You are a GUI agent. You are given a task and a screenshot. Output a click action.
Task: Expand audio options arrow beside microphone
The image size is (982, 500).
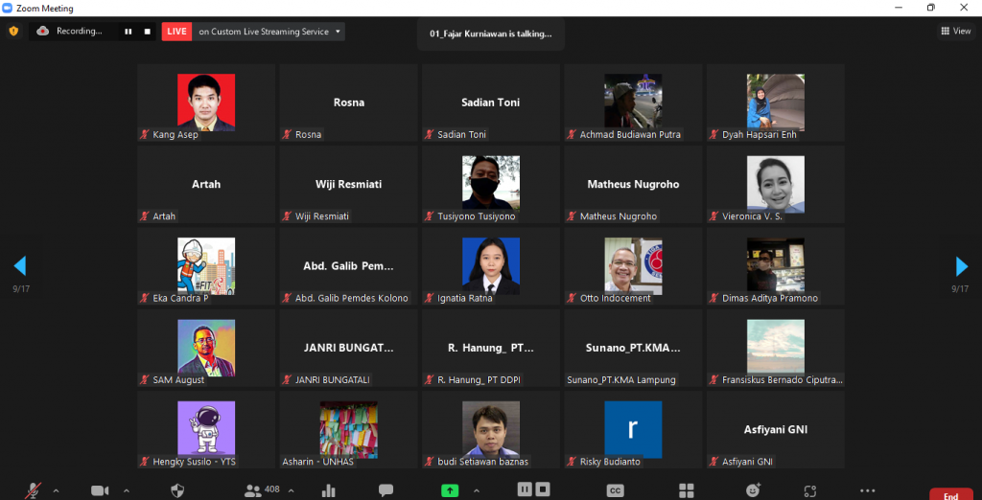[x=56, y=490]
